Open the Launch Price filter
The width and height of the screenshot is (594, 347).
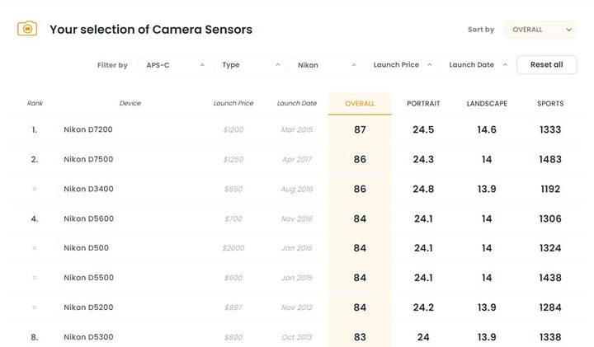tap(401, 65)
